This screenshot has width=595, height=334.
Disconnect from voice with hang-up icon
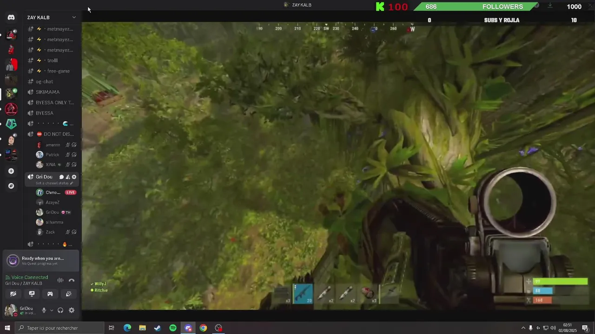click(72, 280)
